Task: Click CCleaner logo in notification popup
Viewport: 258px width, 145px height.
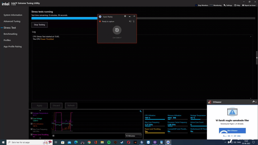Action: click(209, 102)
